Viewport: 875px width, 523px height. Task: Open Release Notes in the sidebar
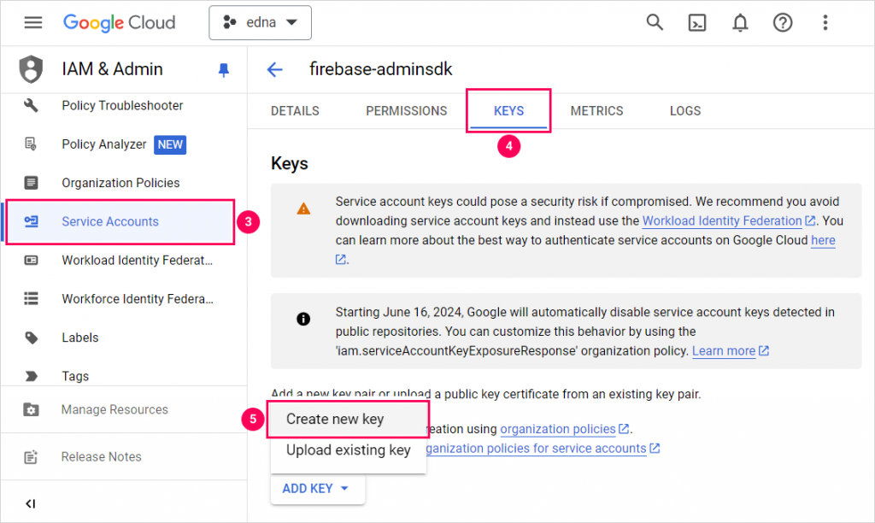click(x=101, y=456)
